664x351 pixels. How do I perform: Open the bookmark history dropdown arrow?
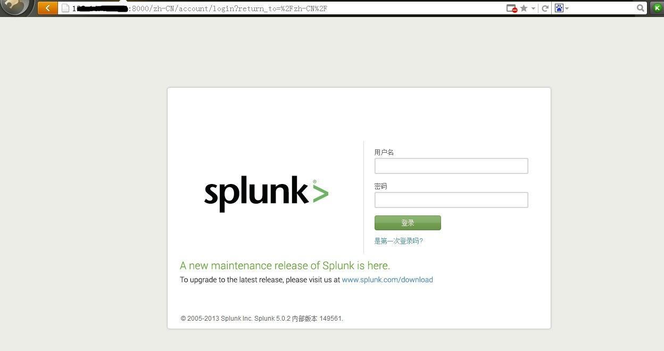pyautogui.click(x=533, y=9)
